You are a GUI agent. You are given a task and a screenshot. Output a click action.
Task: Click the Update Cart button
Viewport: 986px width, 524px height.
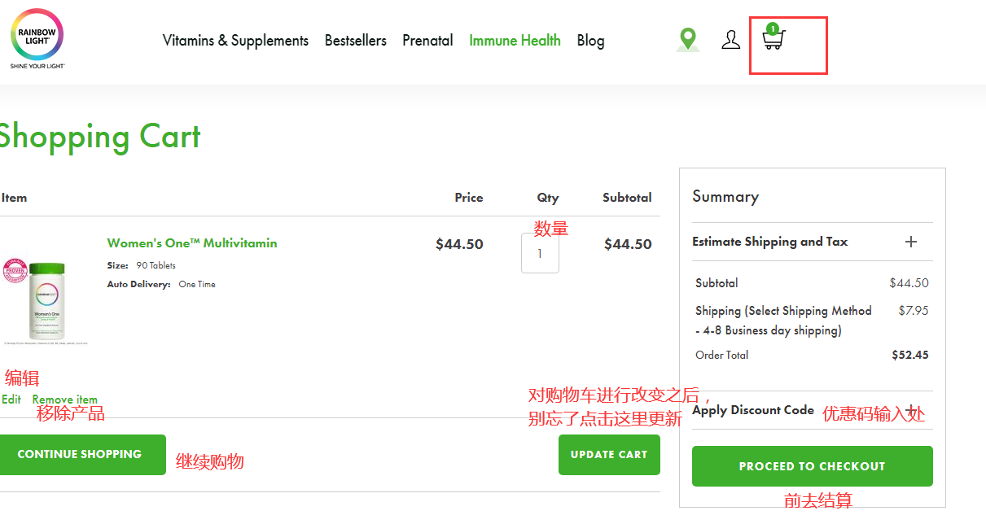[x=609, y=455]
